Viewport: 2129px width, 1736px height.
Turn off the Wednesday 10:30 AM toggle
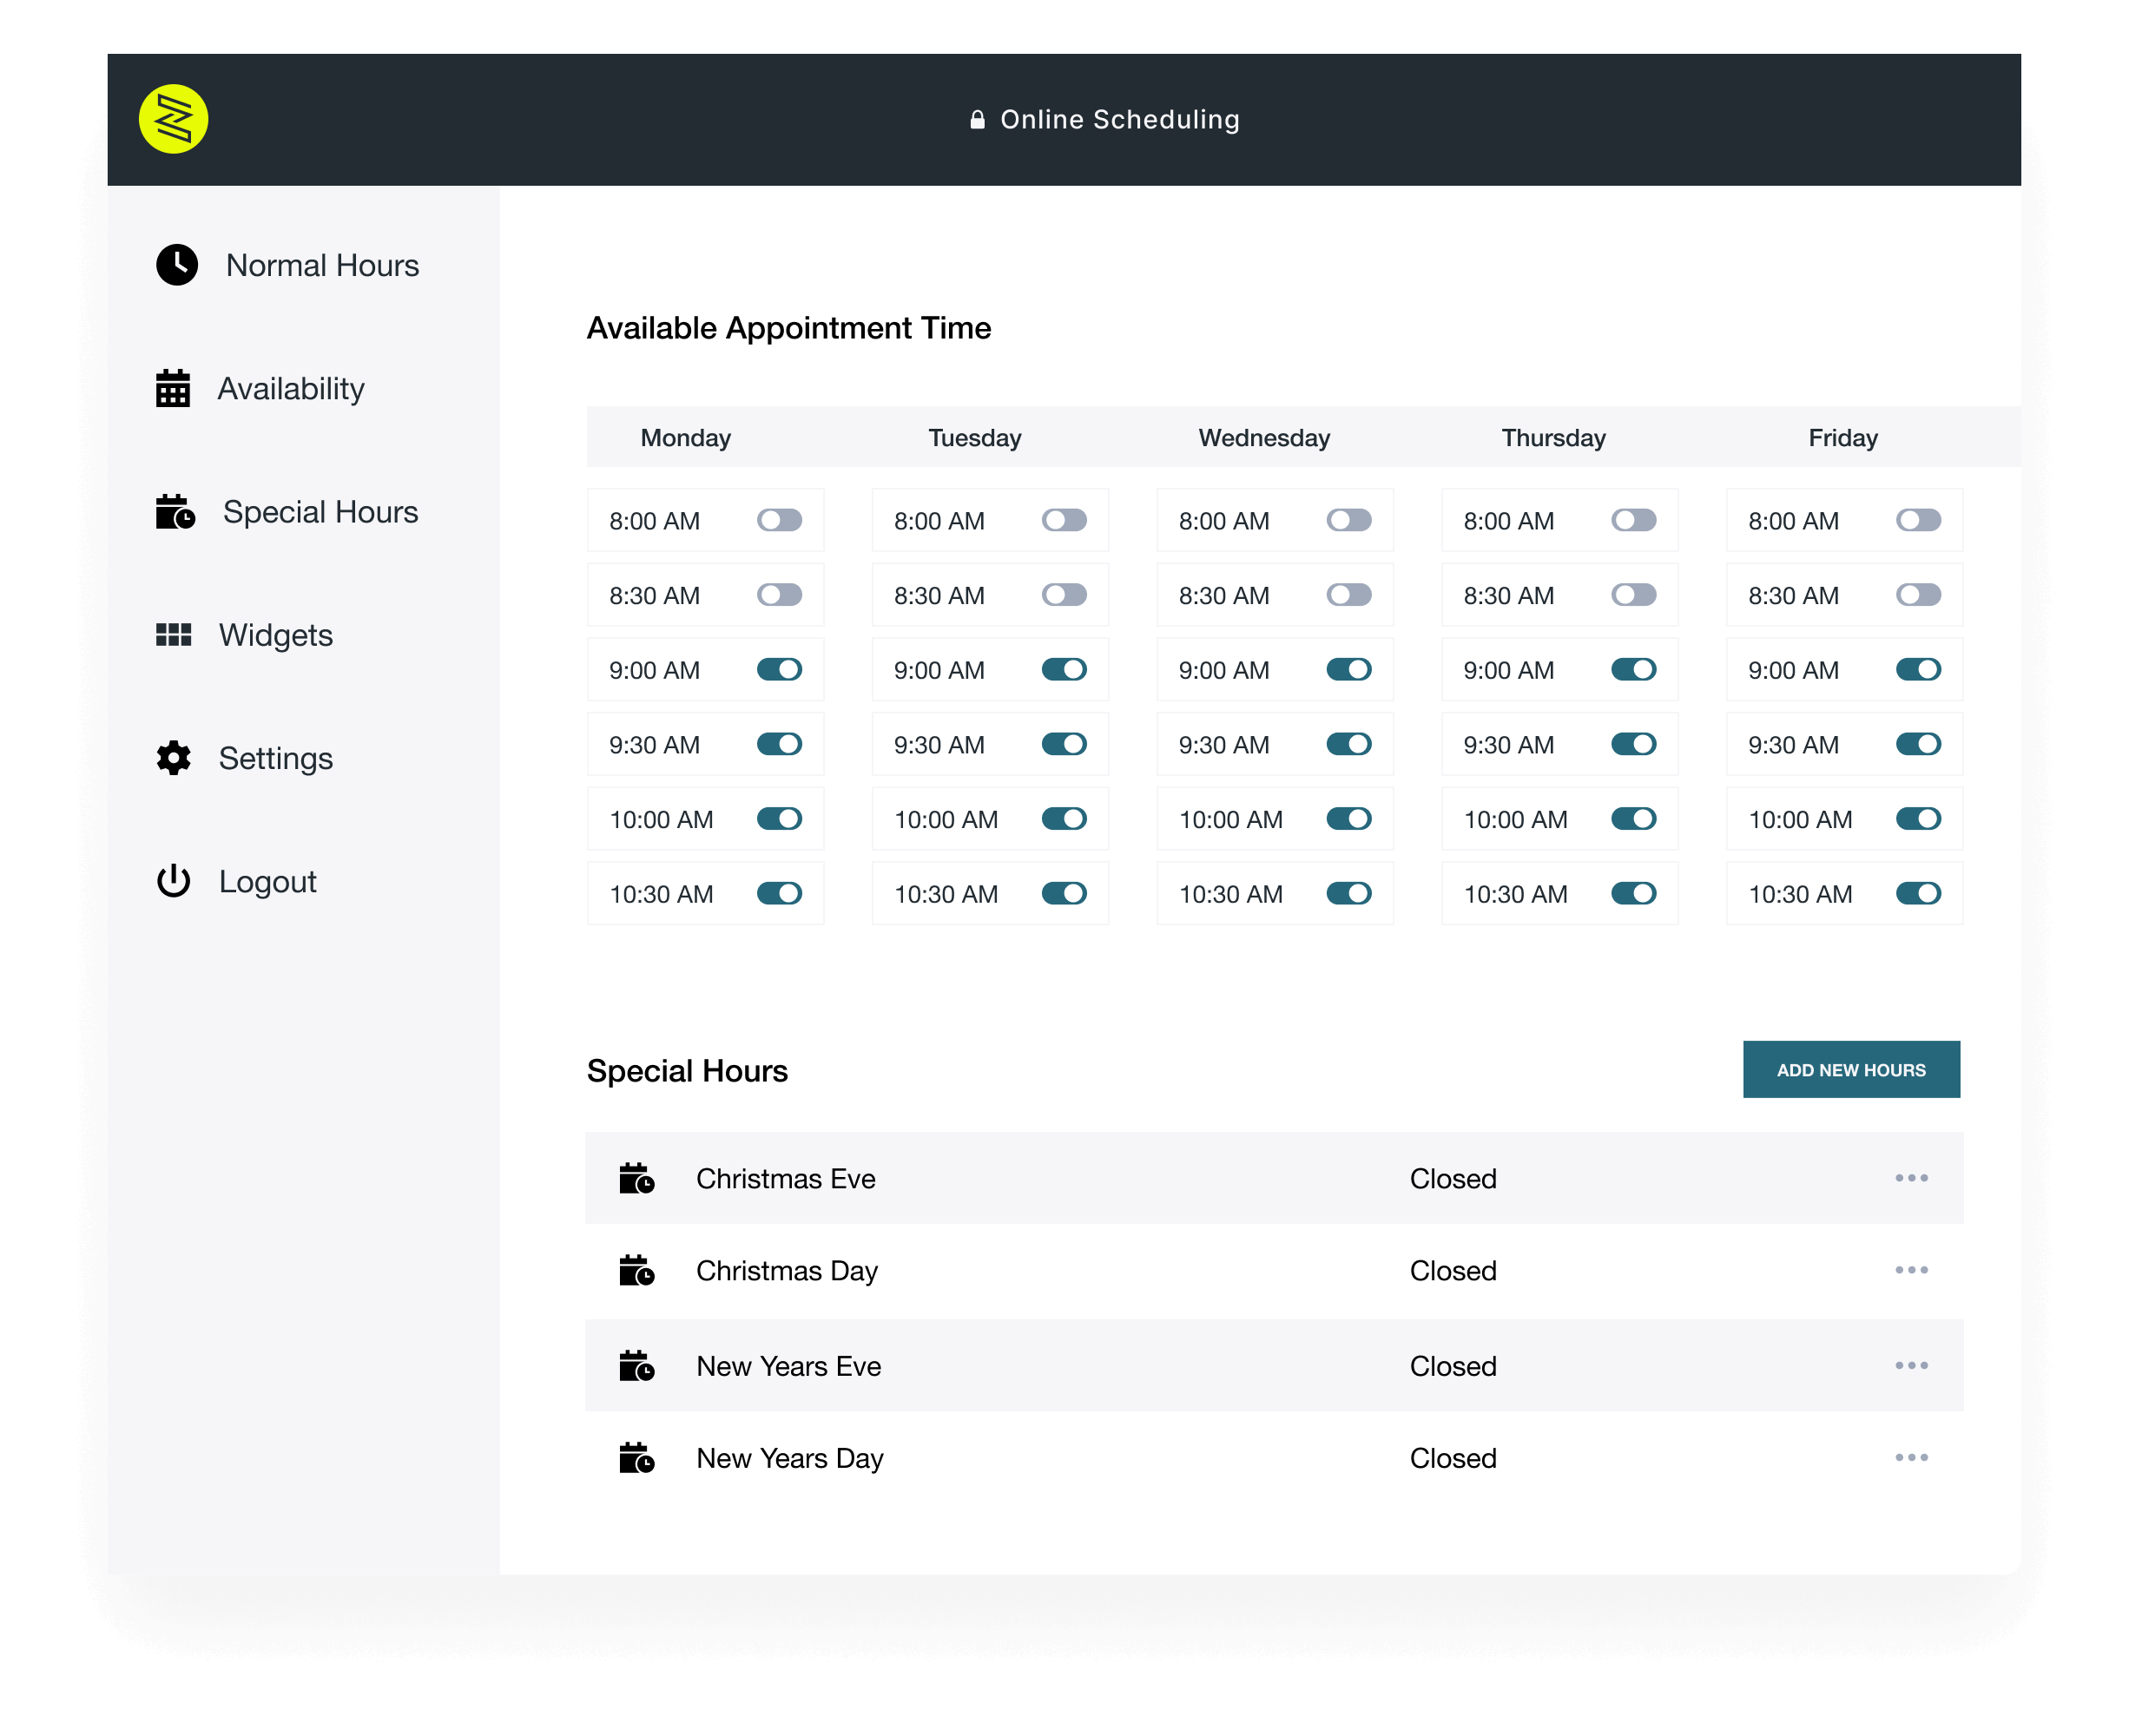coord(1348,893)
